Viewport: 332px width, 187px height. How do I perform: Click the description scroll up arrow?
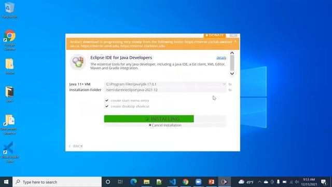232,53
